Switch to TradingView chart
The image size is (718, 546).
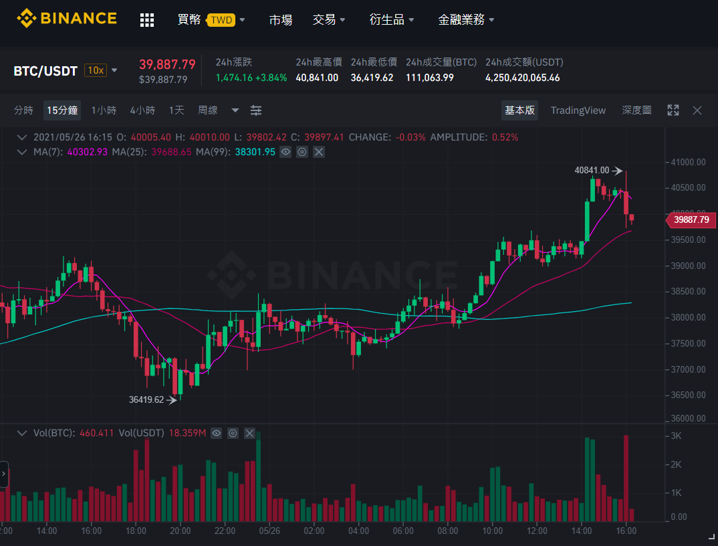tap(578, 110)
